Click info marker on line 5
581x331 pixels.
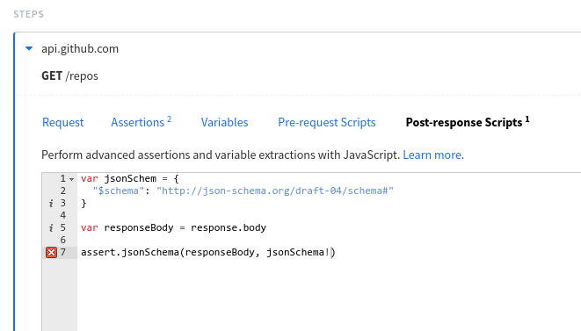click(x=51, y=228)
